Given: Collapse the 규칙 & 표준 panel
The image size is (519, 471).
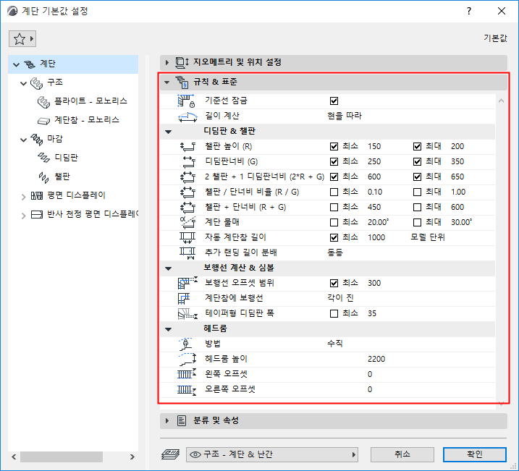Looking at the screenshot, I should click(167, 82).
